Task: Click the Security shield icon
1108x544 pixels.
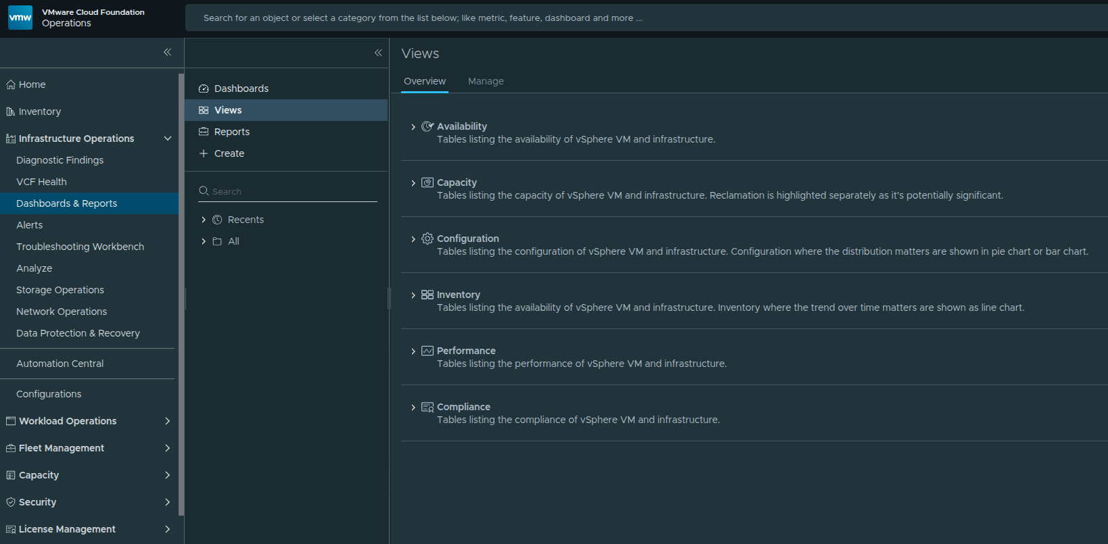Action: [x=11, y=502]
